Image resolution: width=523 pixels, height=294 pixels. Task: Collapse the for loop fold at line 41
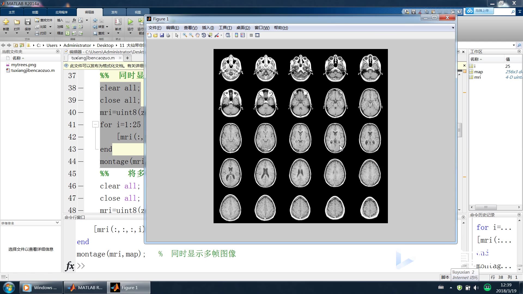point(95,124)
